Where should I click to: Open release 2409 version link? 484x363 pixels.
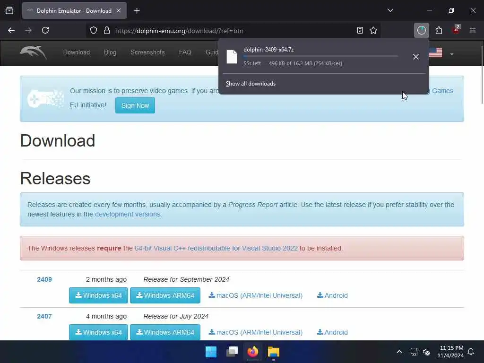[44, 279]
